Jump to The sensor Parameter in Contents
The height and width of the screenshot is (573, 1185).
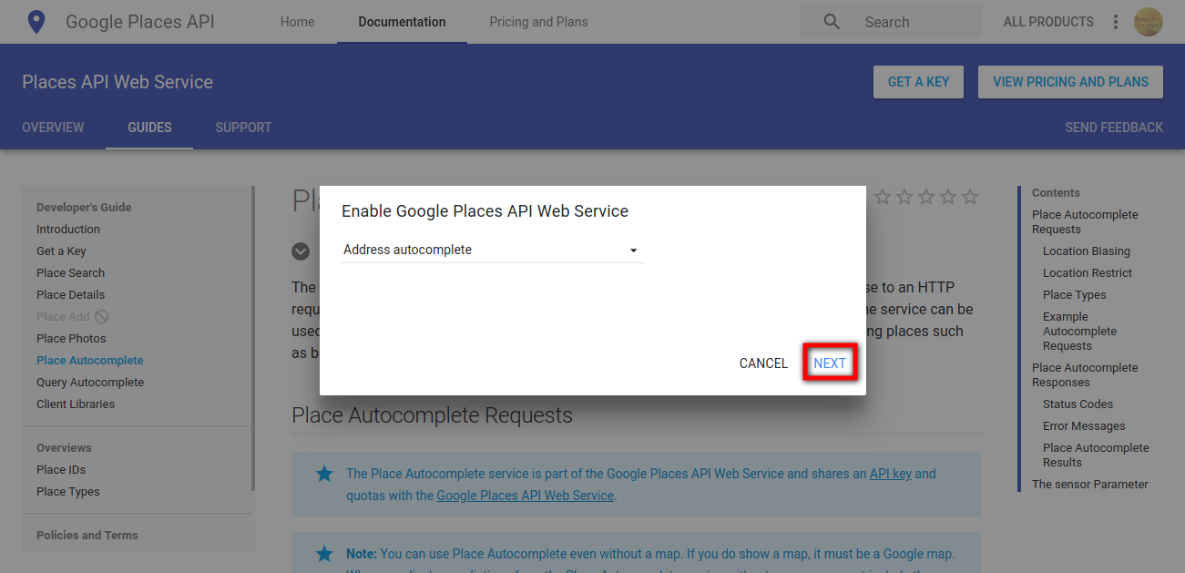point(1090,485)
